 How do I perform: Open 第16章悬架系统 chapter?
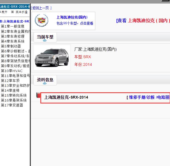(x=14, y=100)
